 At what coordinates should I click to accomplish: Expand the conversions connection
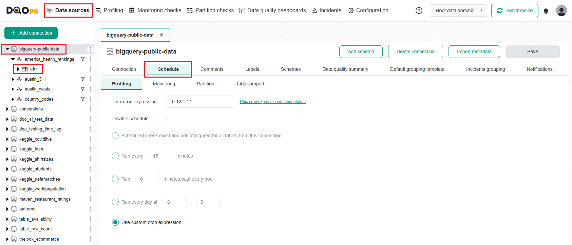(7, 109)
